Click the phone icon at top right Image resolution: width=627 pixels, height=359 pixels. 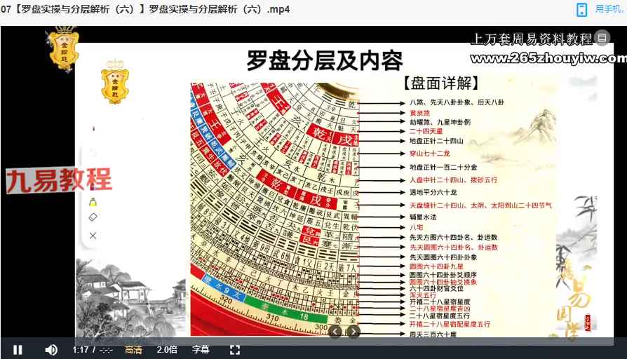(x=581, y=9)
